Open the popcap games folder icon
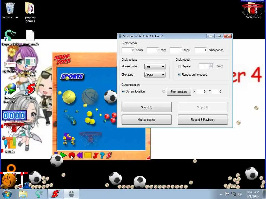The width and height of the screenshot is (266, 199). point(30,12)
